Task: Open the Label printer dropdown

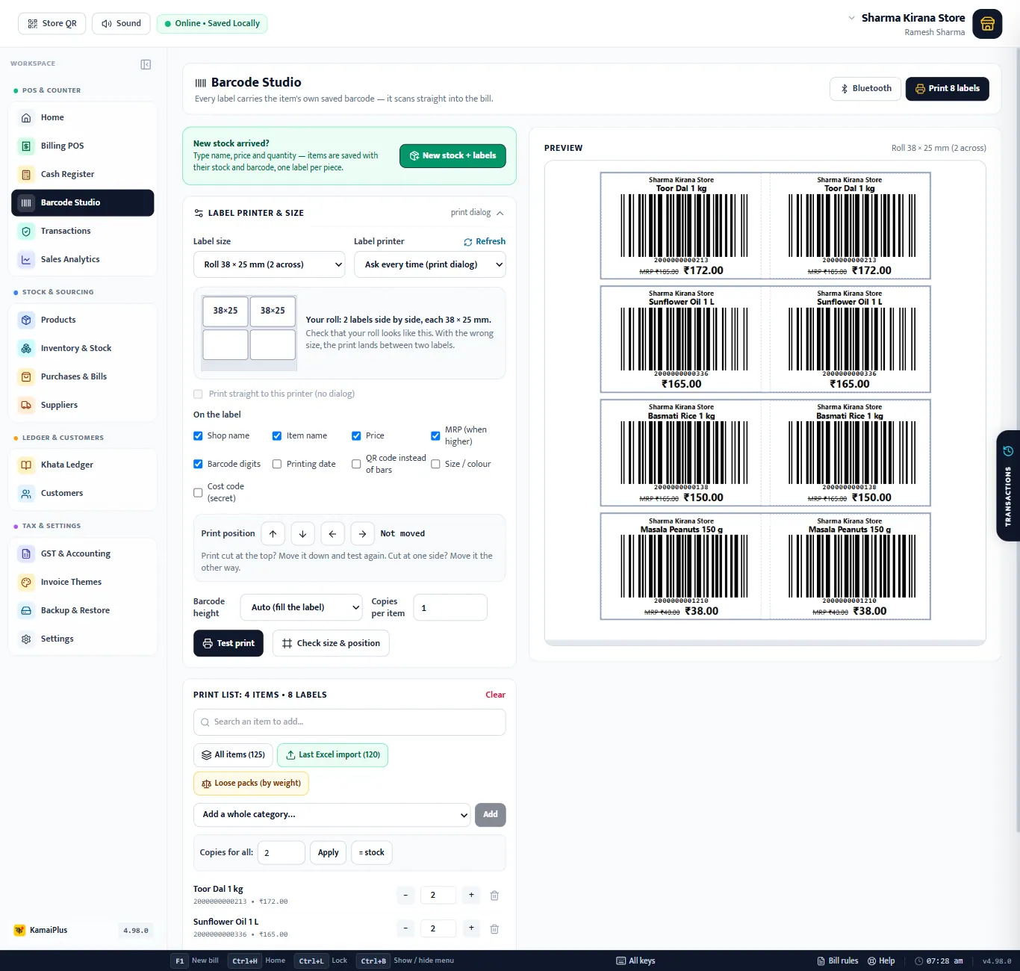Action: point(429,264)
